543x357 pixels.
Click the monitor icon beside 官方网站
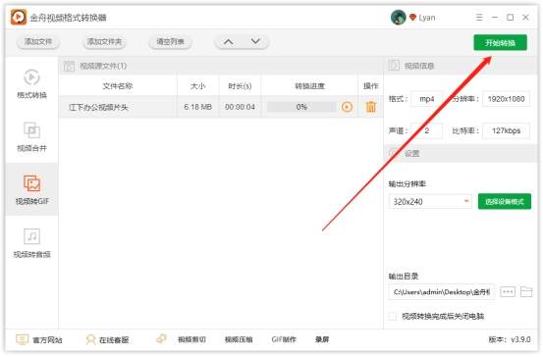(x=23, y=339)
